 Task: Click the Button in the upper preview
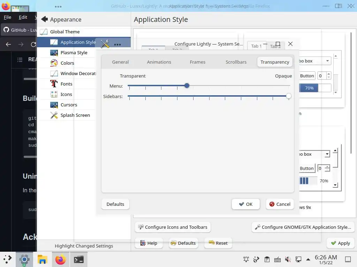pos(307,76)
